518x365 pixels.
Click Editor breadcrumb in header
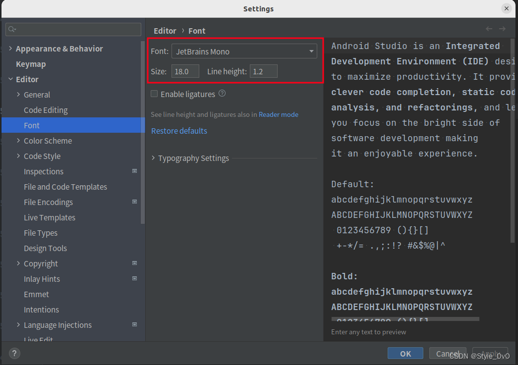pyautogui.click(x=165, y=31)
